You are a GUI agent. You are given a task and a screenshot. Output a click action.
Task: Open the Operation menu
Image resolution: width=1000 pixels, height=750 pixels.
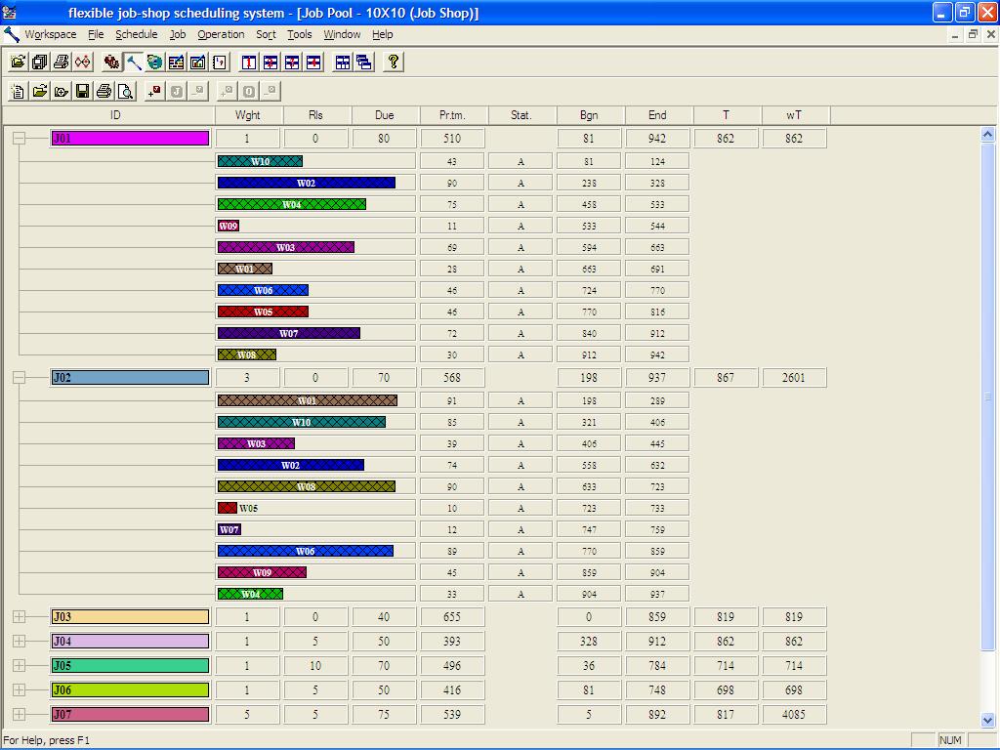pyautogui.click(x=221, y=34)
